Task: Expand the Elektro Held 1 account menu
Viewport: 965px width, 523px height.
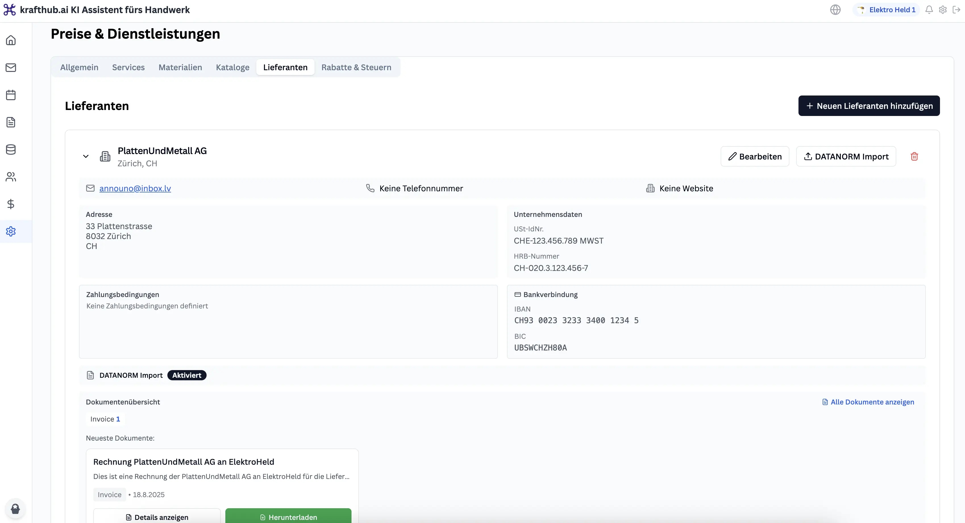Action: coord(886,9)
